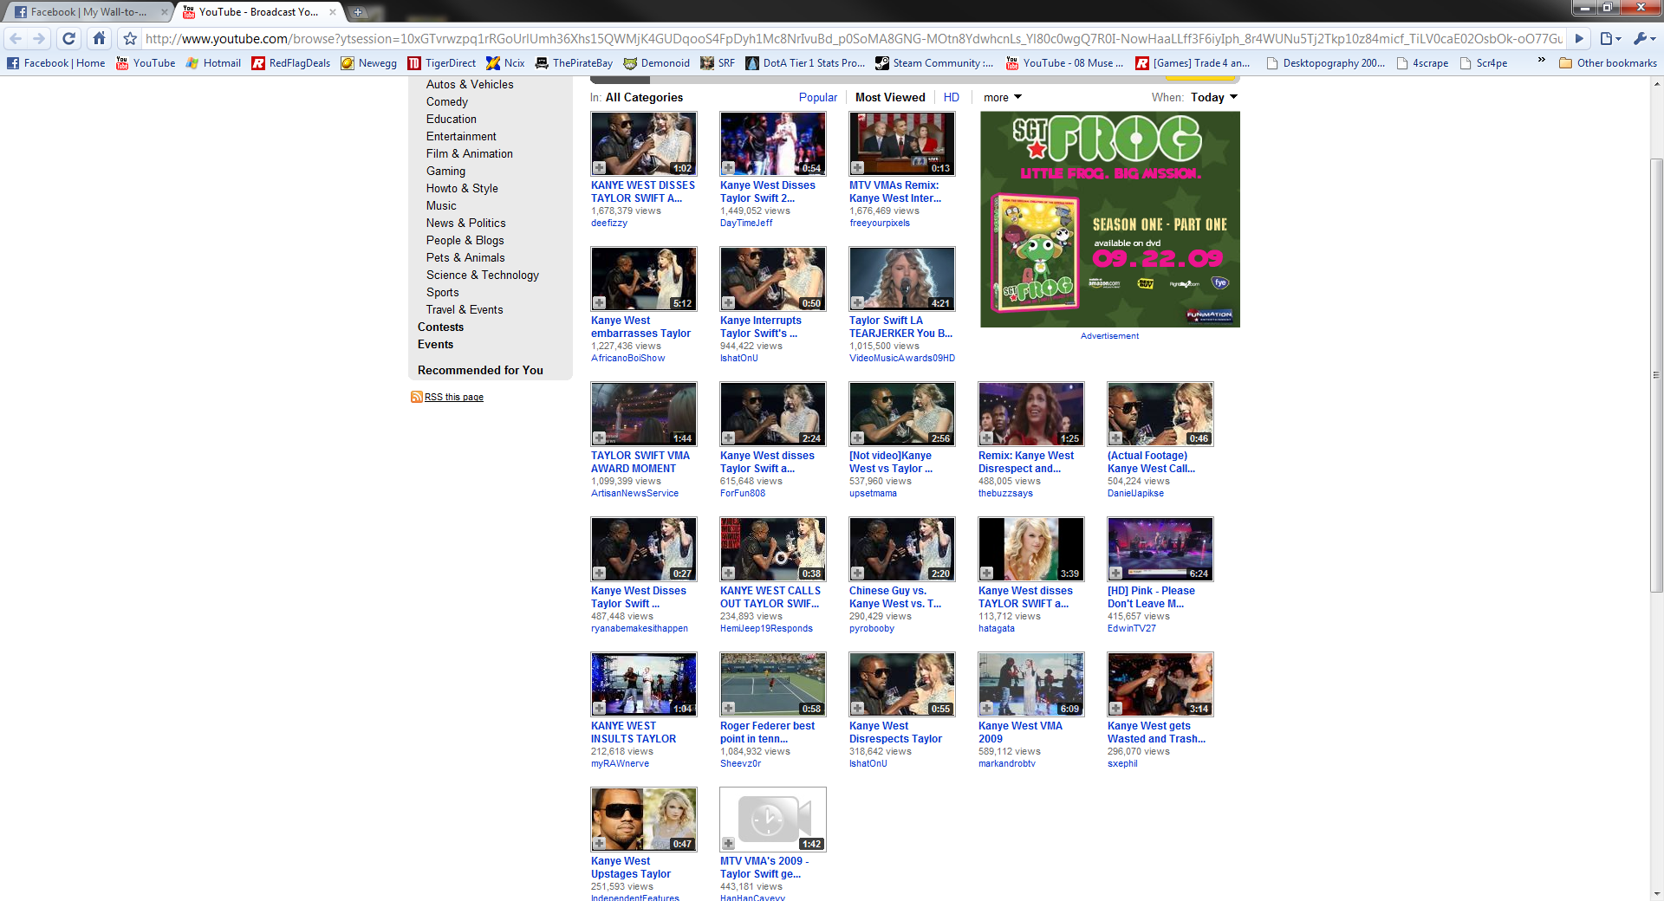Expand bookmarks overflow chevron
Viewport: 1664px width, 901px height.
coord(1541,61)
